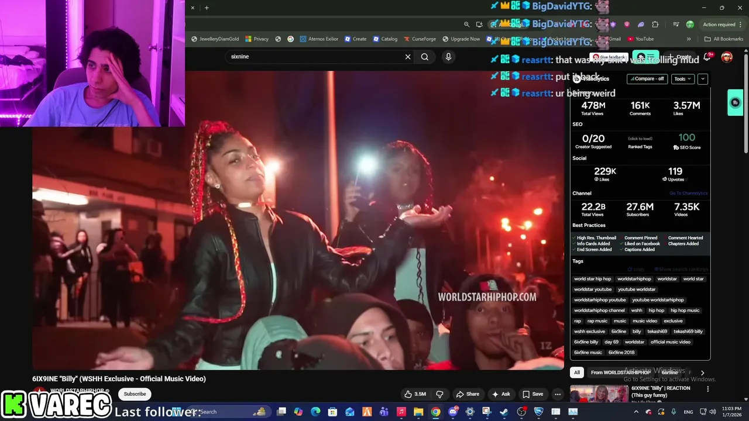Start voice search with the microphone
Viewport: 749px width, 421px height.
[448, 57]
